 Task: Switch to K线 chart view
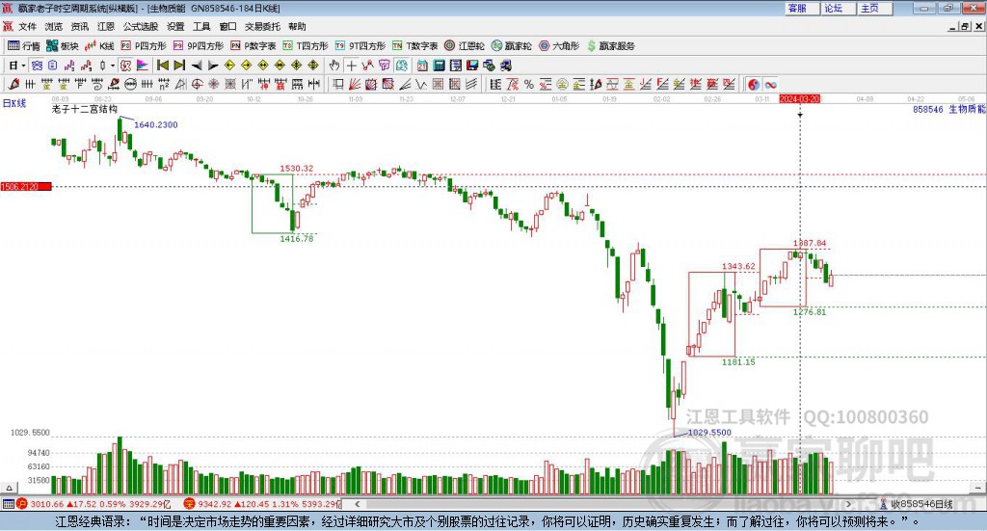99,46
